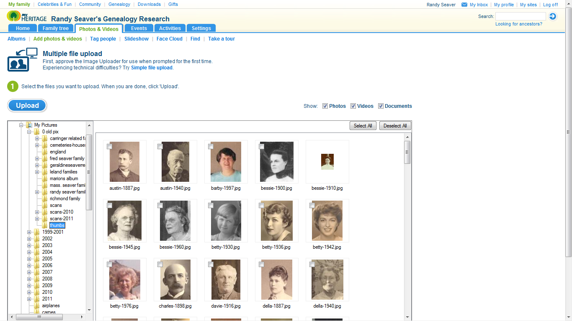Select the richmond family folder
This screenshot has width=572, height=321.
coord(65,199)
